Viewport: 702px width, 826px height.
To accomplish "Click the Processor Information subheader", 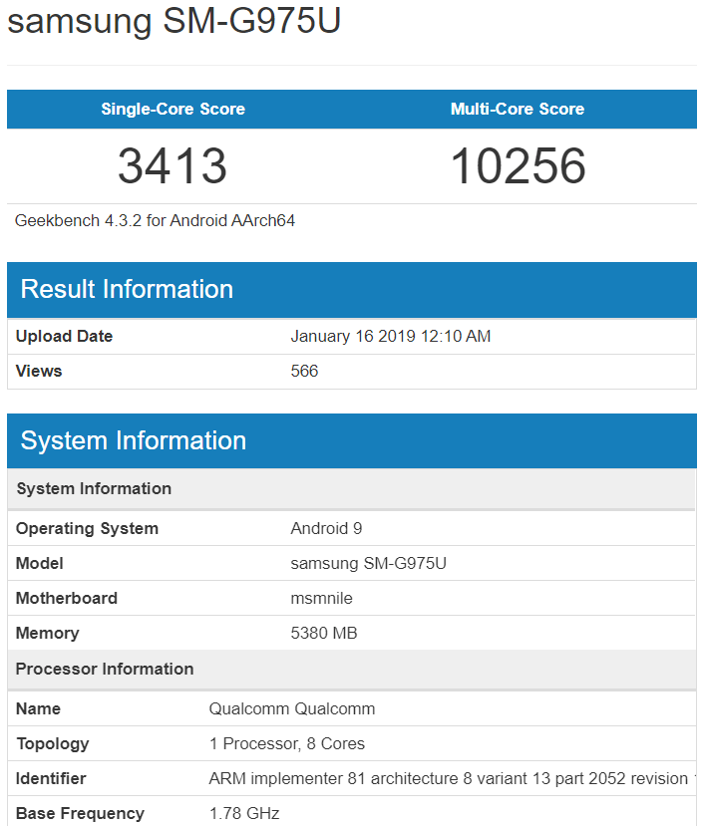I will [352, 669].
